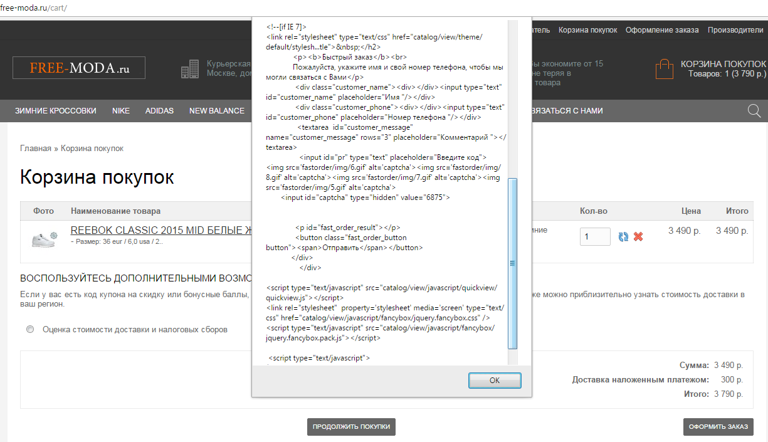Click the Кол-во column header
This screenshot has width=768, height=442.
[x=594, y=211]
